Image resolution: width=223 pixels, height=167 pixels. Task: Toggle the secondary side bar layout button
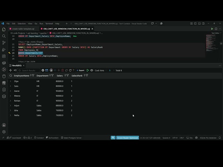(x=203, y=23)
